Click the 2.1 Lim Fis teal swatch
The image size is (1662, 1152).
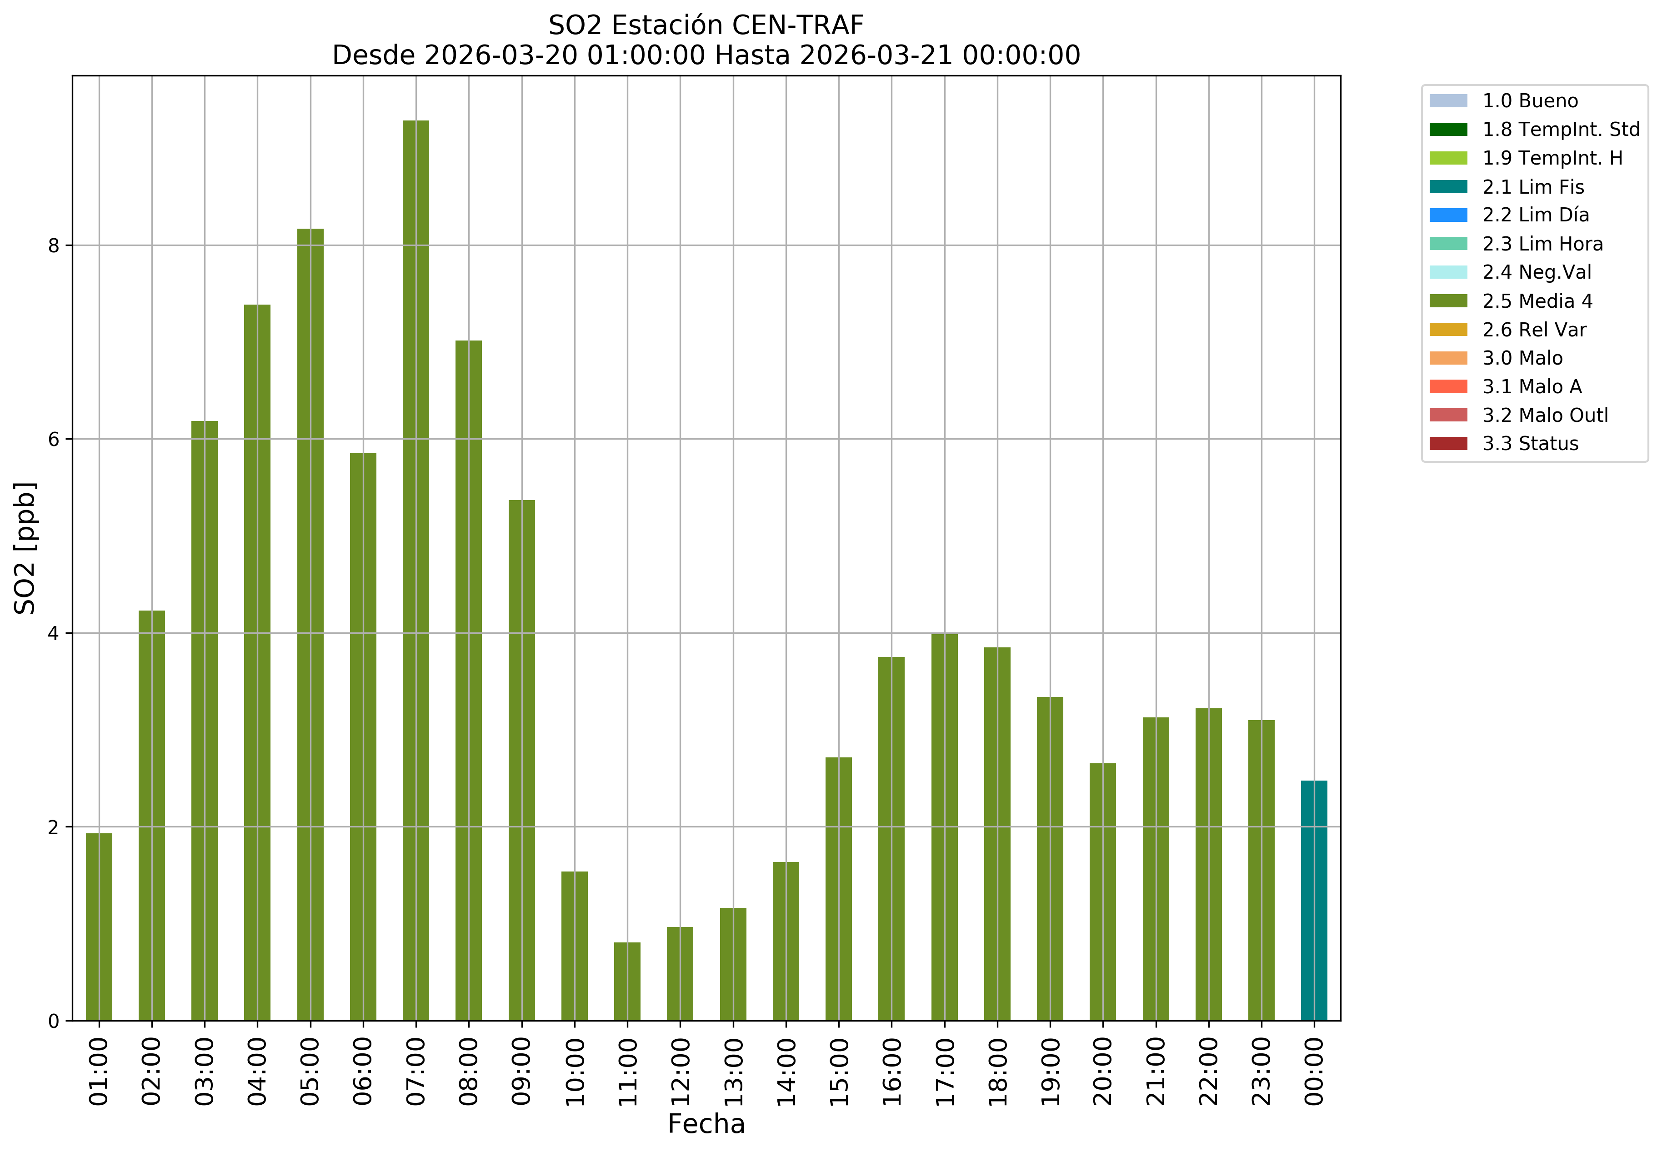[x=1448, y=187]
